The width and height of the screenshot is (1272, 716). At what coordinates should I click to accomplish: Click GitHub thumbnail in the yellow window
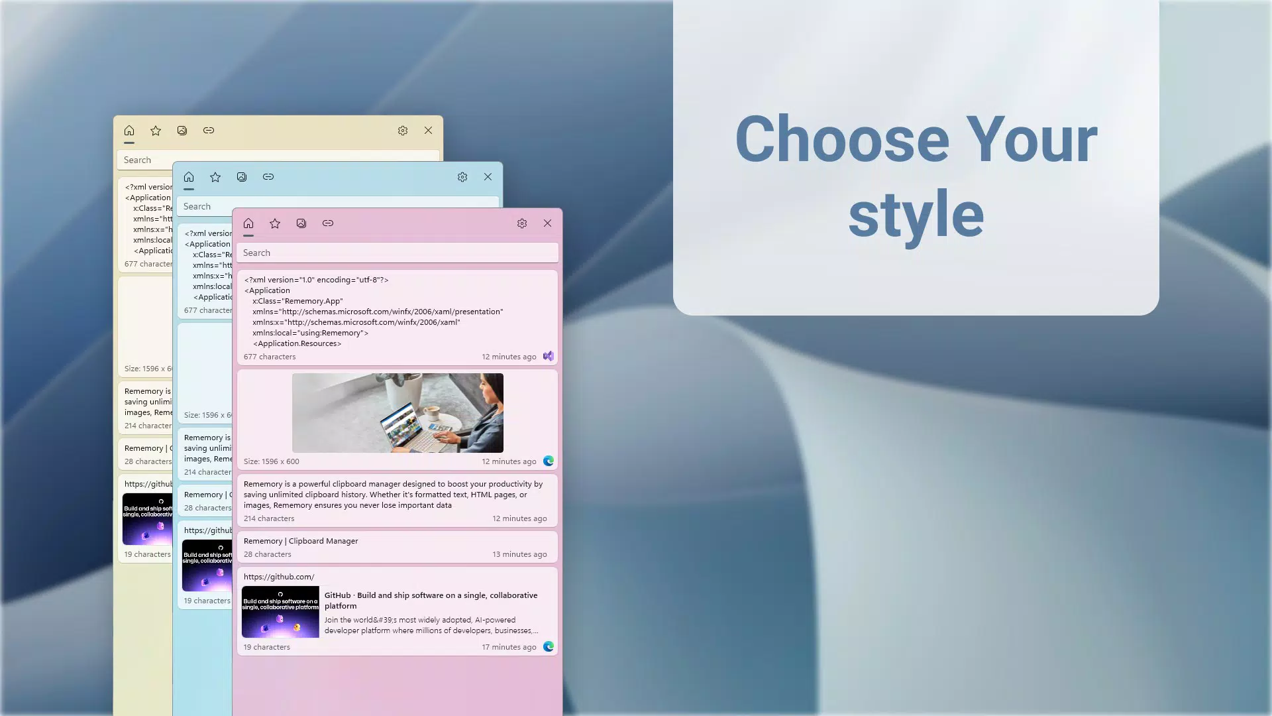148,519
